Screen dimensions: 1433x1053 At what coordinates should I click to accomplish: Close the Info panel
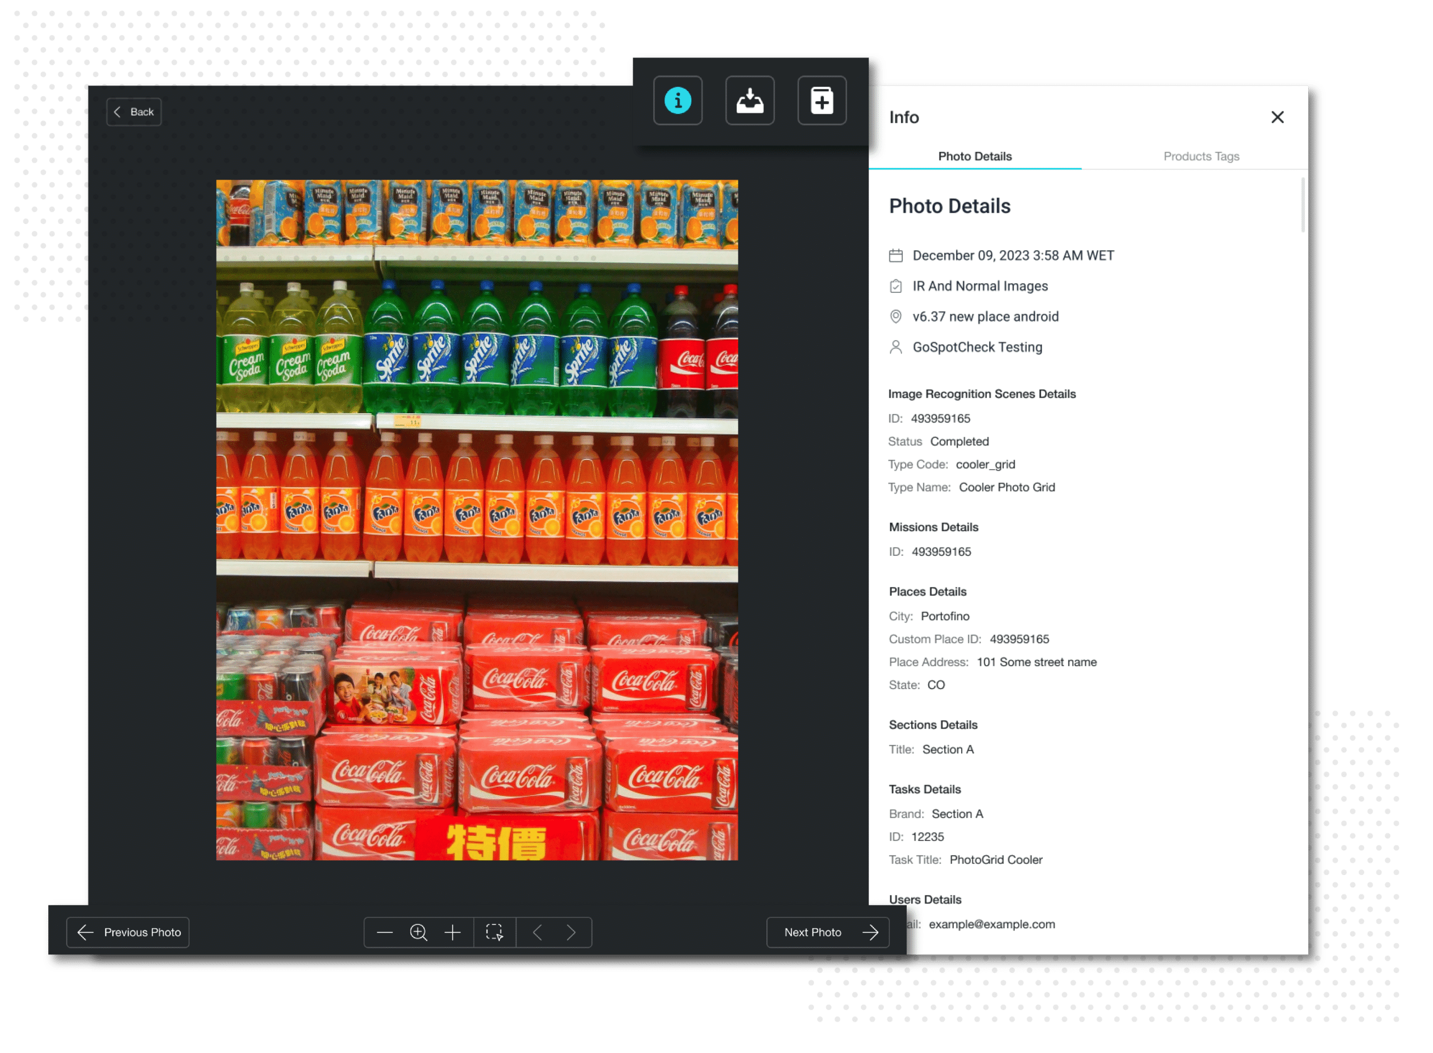point(1277,118)
